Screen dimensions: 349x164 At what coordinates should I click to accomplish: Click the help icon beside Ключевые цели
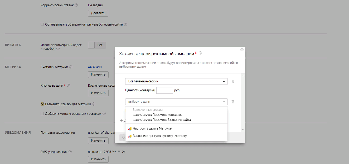click(x=69, y=85)
